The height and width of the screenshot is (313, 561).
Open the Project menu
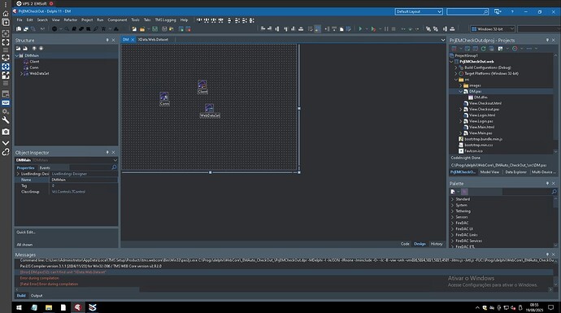tap(87, 20)
